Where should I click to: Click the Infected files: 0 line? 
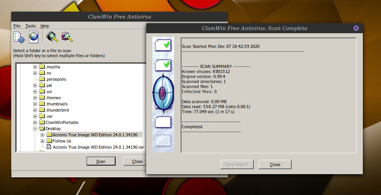(199, 92)
